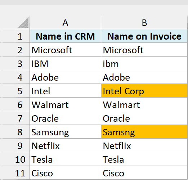The height and width of the screenshot is (180, 188).
Task: Select row 11 header
Action: pyautogui.click(x=15, y=173)
